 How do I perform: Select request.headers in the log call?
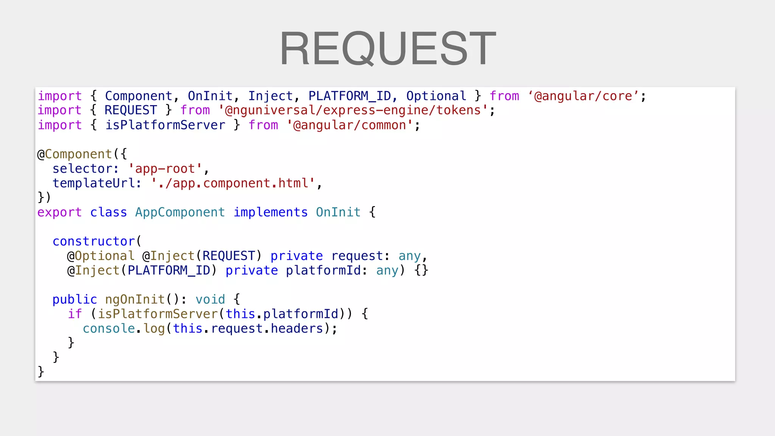267,329
